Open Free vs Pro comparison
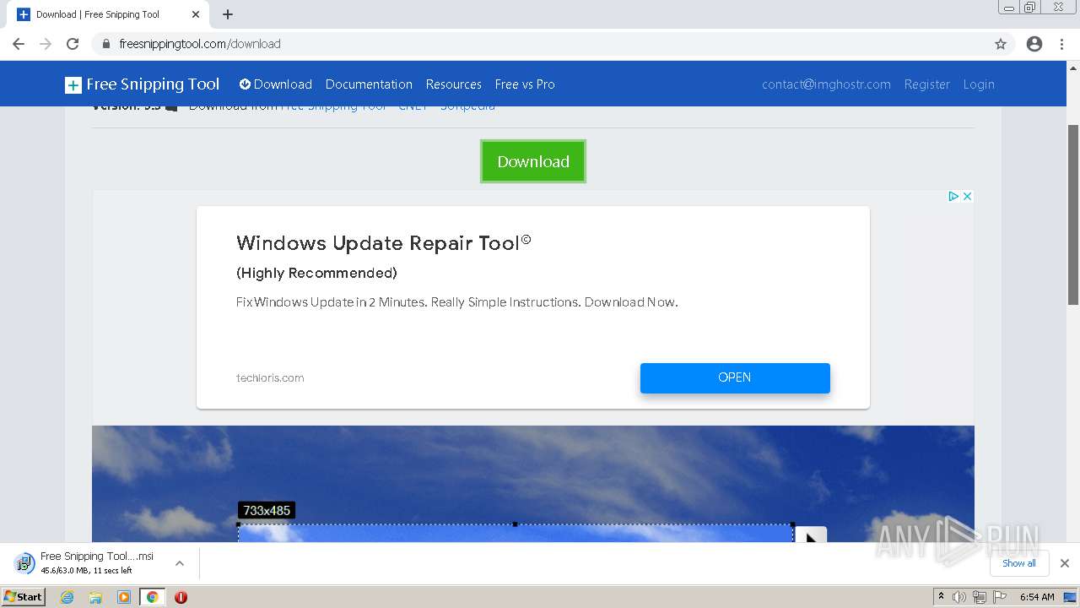 tap(525, 84)
